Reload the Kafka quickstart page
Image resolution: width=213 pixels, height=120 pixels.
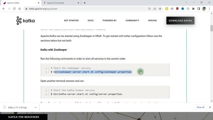point(14,9)
